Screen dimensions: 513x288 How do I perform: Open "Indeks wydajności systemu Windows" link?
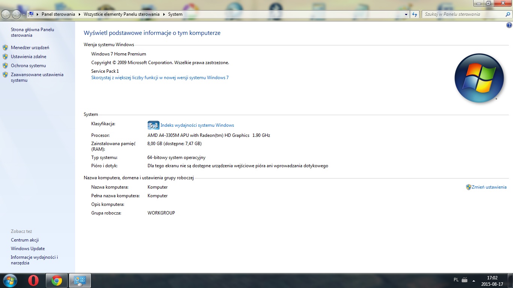point(197,125)
